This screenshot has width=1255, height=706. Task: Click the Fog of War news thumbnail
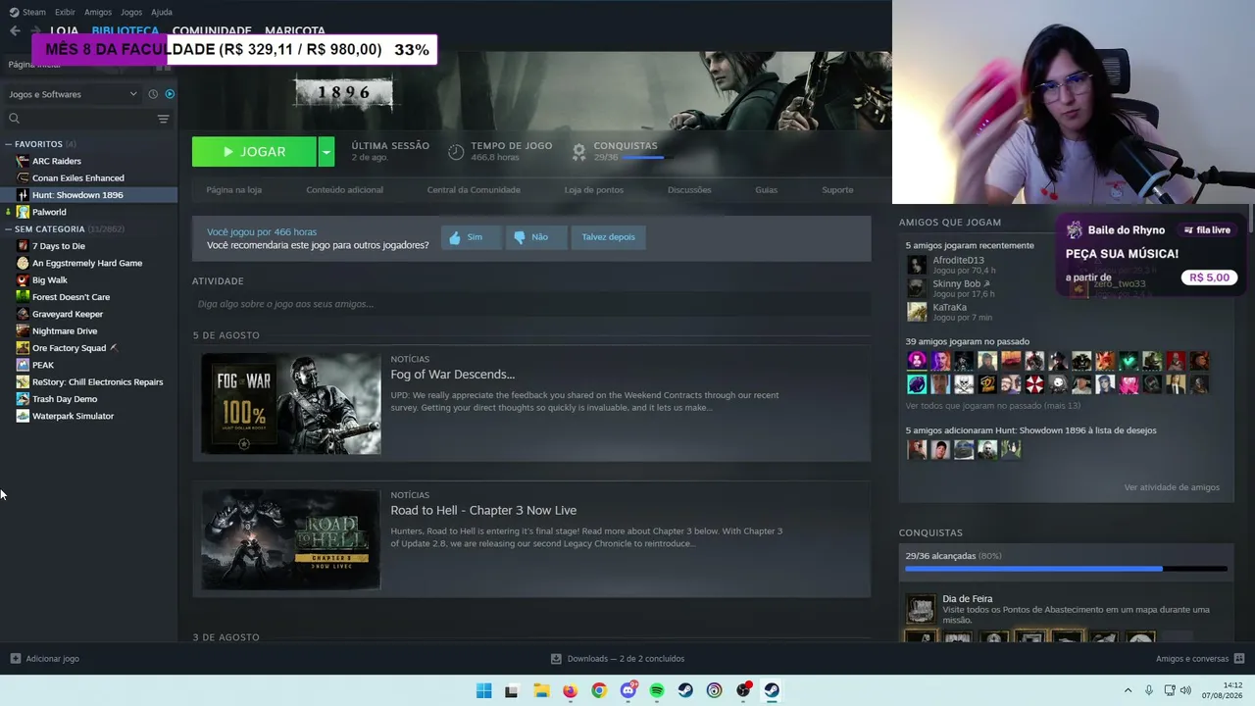pyautogui.click(x=290, y=404)
